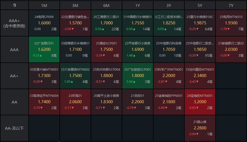Open the 25中信银行二级资 bond cell

200,50
